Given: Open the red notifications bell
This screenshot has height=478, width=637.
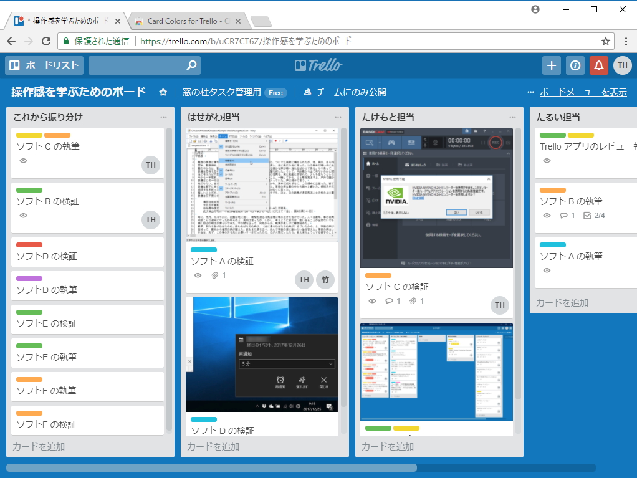Looking at the screenshot, I should point(599,65).
